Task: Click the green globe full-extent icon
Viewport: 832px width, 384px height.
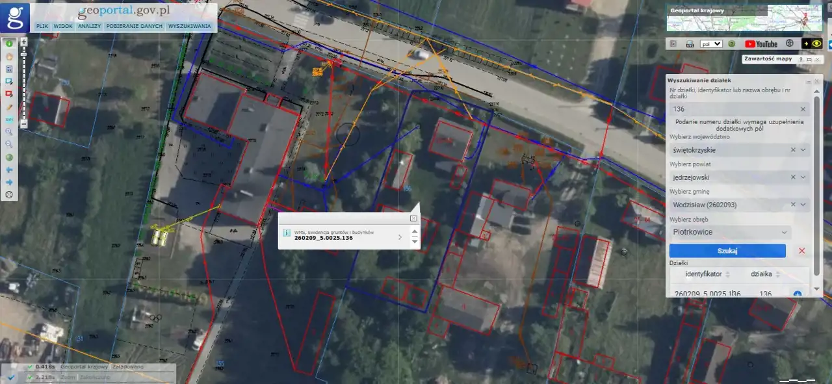Action: [10, 157]
